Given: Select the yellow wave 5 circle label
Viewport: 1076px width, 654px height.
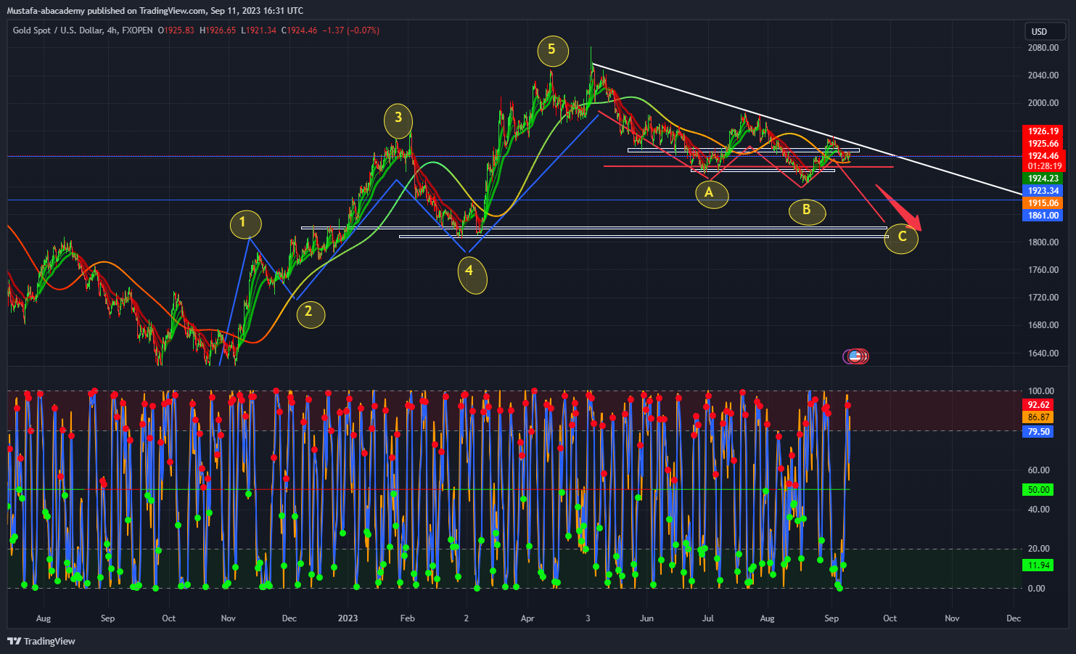Looking at the screenshot, I should pos(552,50).
